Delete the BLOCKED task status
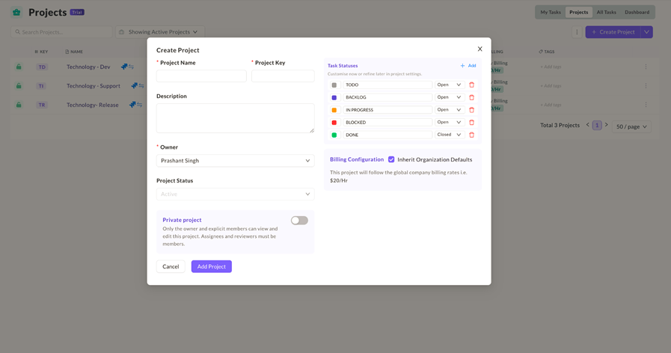Viewport: 671px width, 353px height. coord(471,123)
